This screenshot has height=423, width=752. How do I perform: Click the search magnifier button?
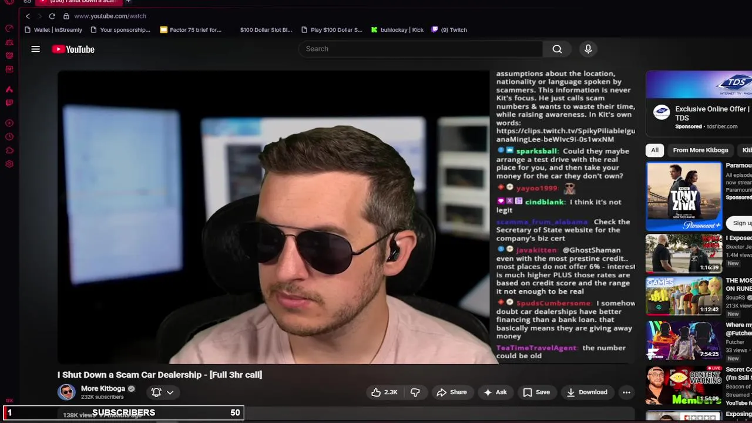tap(557, 49)
